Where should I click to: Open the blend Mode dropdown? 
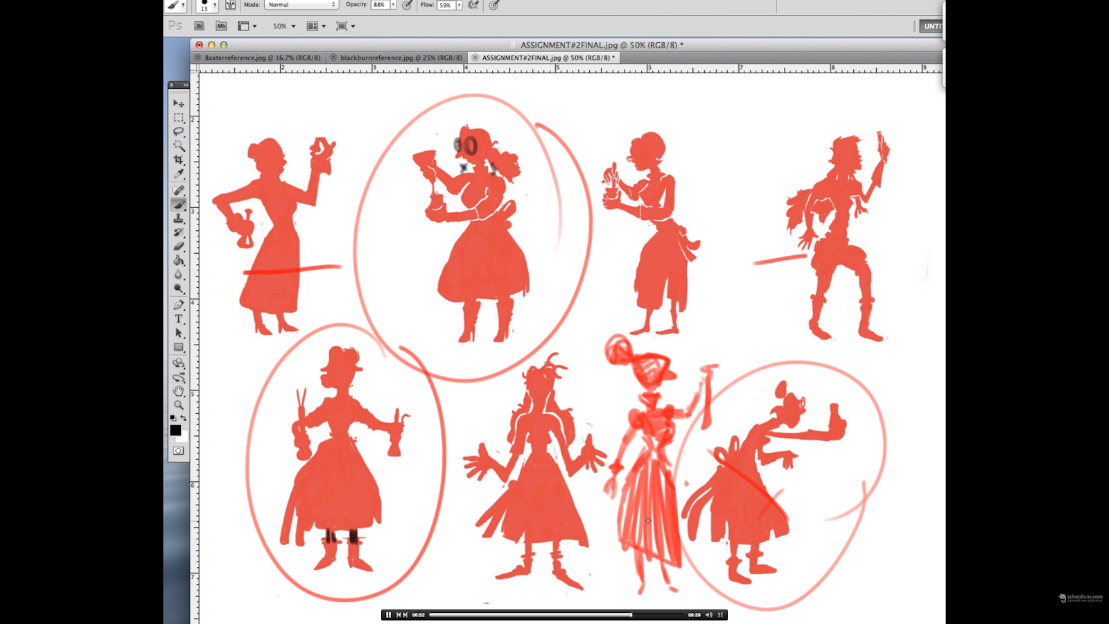302,4
